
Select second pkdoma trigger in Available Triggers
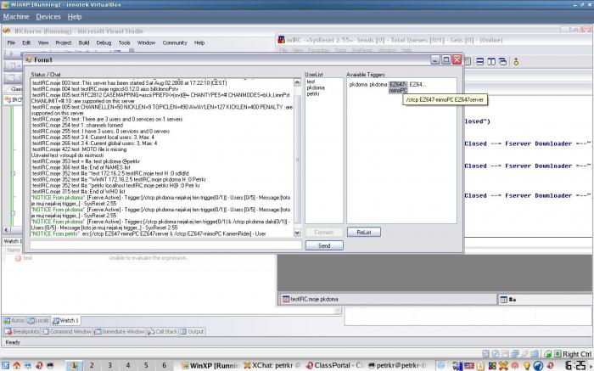click(378, 85)
